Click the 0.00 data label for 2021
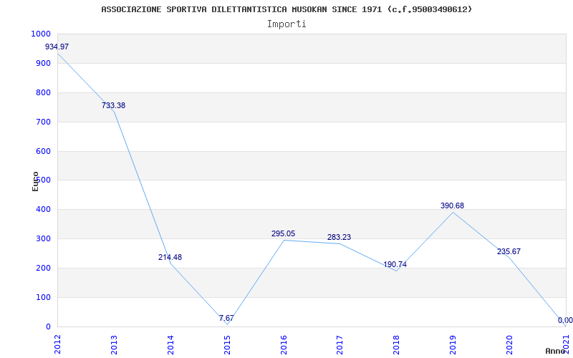573x358 pixels. [565, 320]
